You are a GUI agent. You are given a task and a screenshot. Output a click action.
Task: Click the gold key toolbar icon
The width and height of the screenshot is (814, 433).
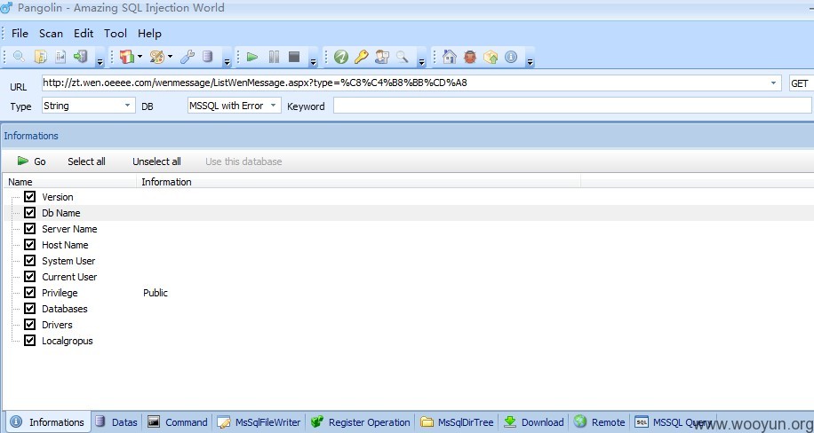(x=362, y=57)
